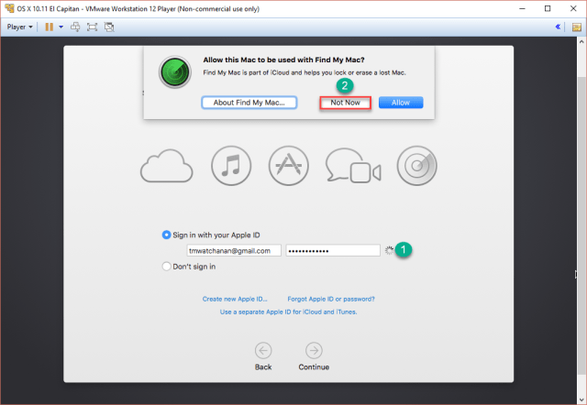The width and height of the screenshot is (587, 405).
Task: Select Sign in with your Apple ID
Action: click(166, 235)
